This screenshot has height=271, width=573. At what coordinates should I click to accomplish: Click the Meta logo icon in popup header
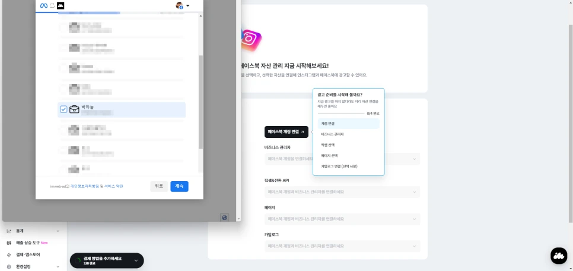44,5
